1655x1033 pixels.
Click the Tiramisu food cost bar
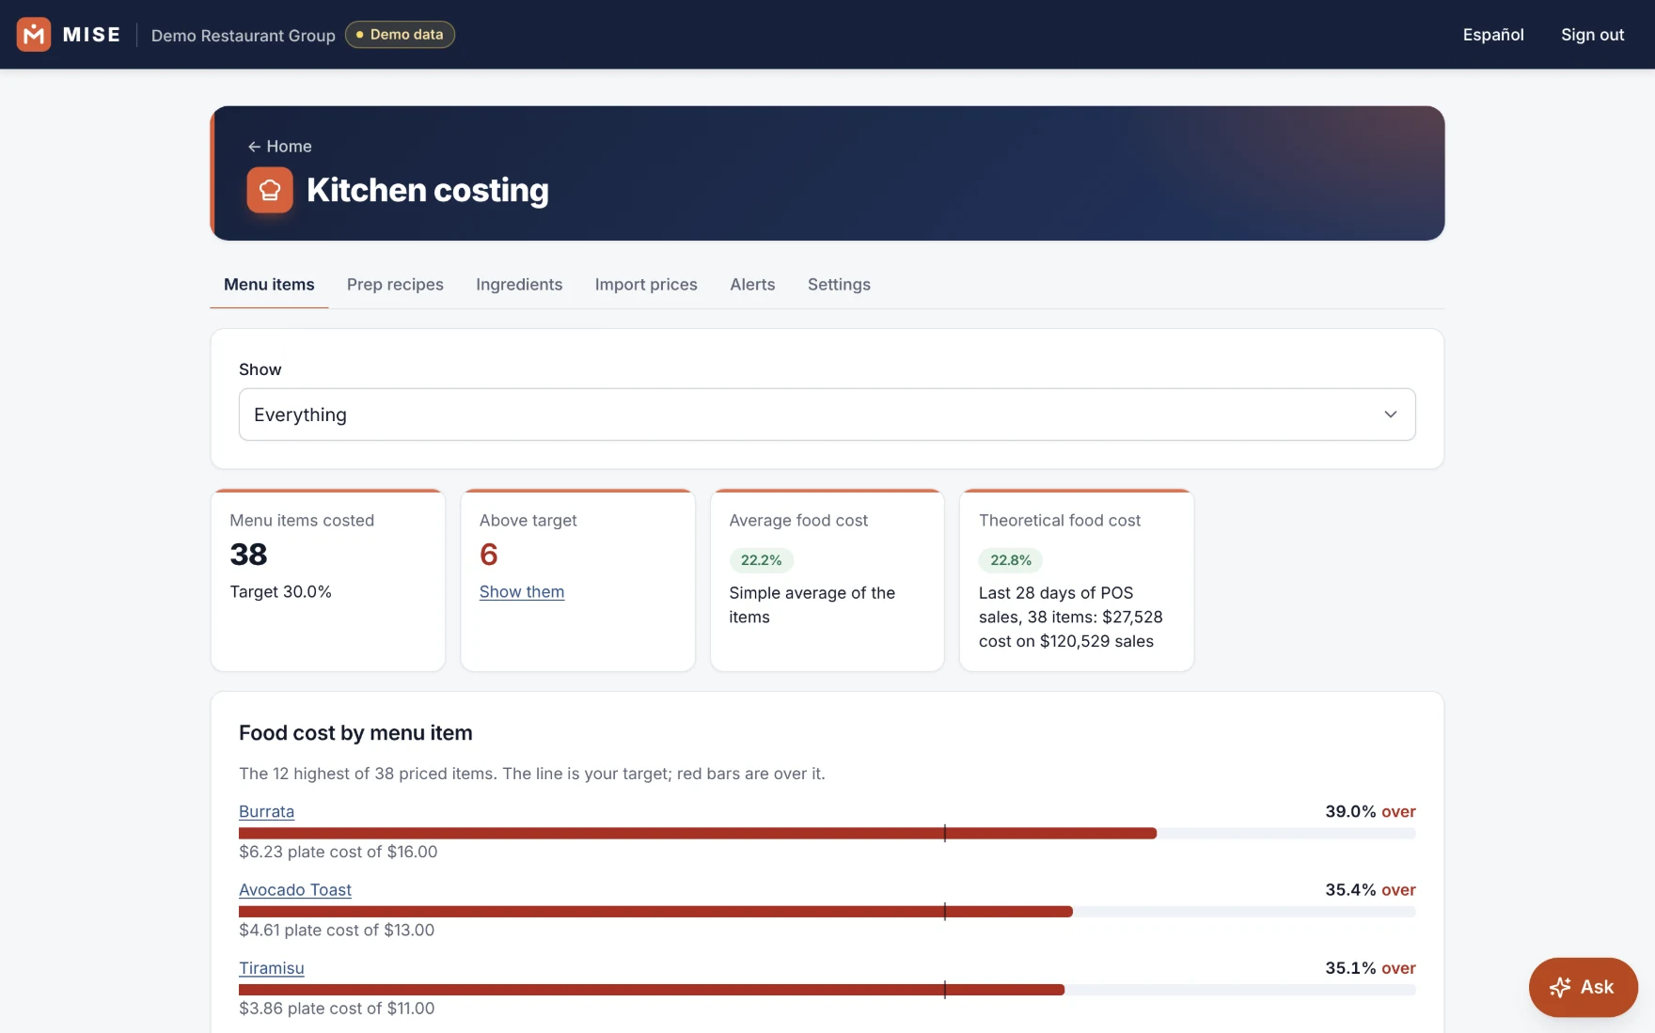(x=827, y=990)
